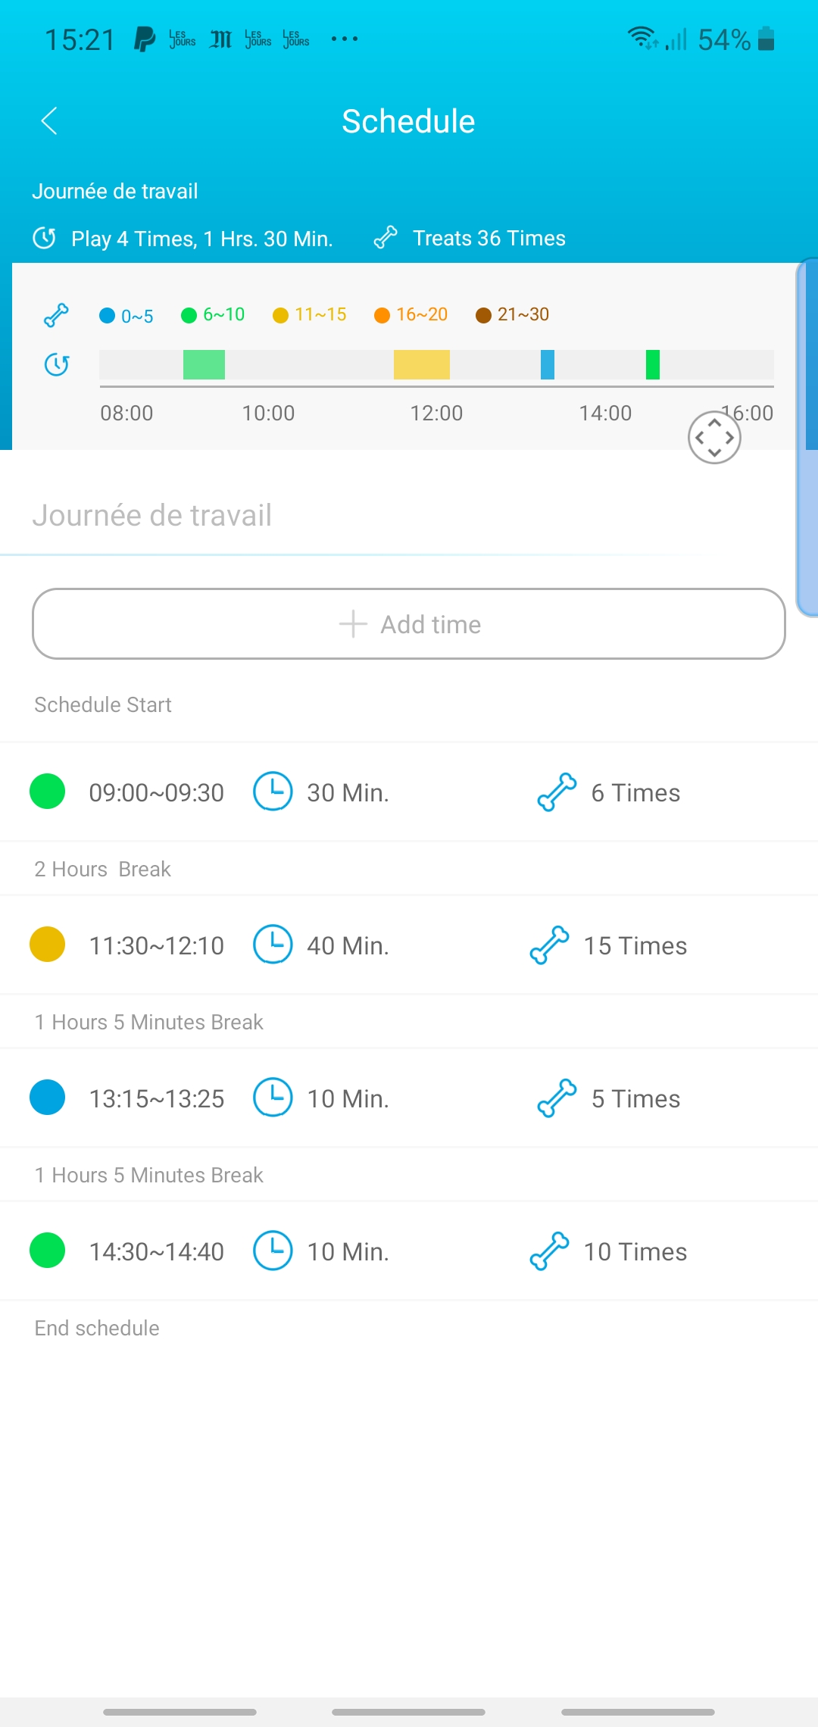
Task: Select the yellow dot of 11:30~12:10 entry
Action: pyautogui.click(x=47, y=945)
